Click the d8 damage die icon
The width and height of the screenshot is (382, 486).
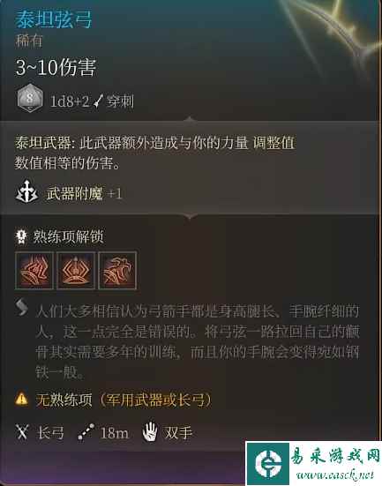coord(30,99)
